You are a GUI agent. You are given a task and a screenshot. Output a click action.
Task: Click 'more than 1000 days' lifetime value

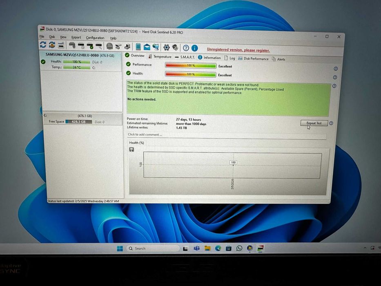pyautogui.click(x=191, y=124)
